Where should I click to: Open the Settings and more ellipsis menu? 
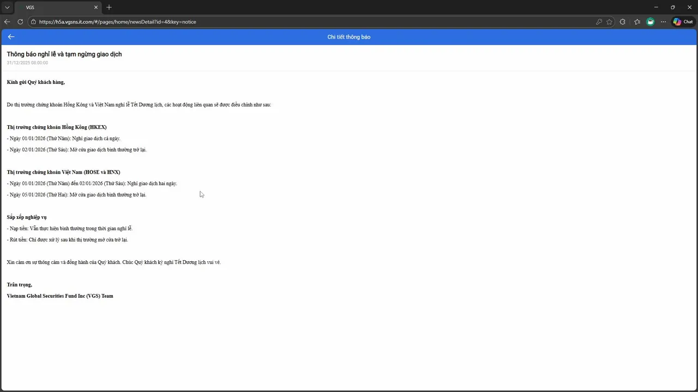click(663, 22)
